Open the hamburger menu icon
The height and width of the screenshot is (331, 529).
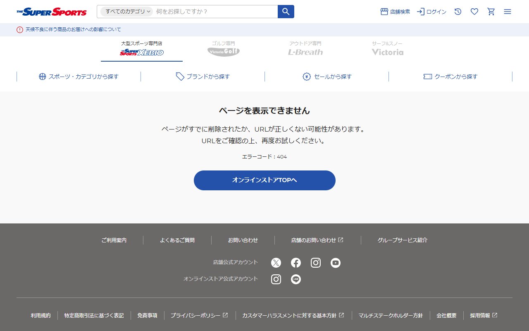point(508,12)
